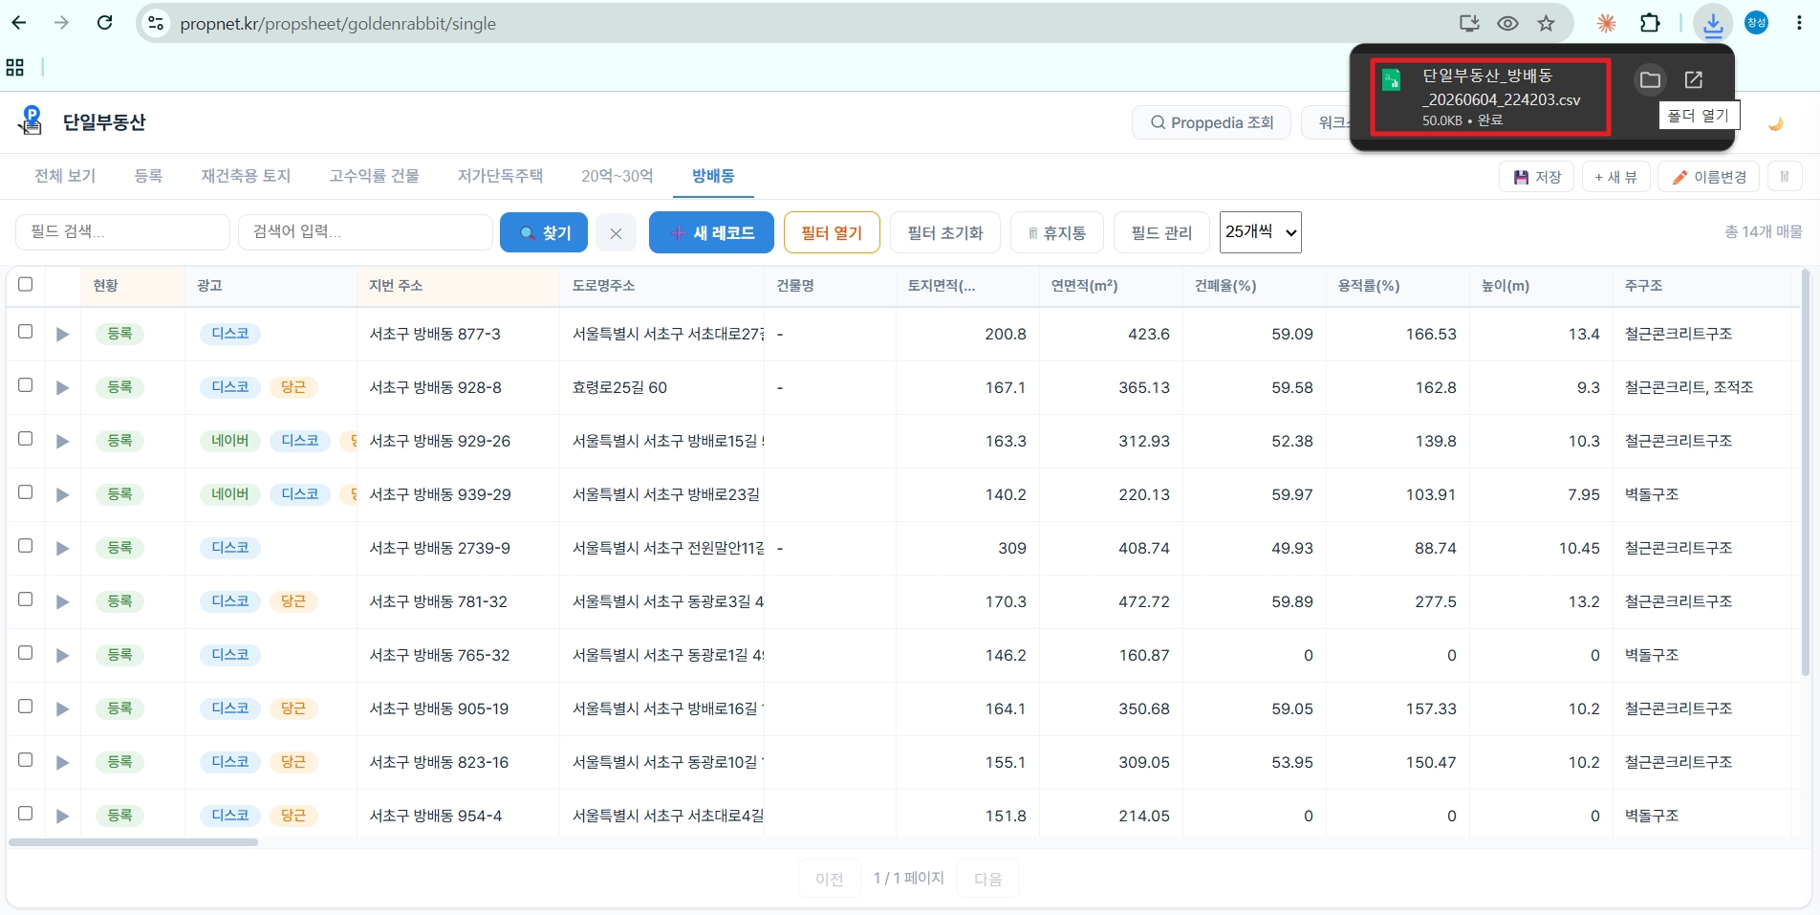Expand the 방배동 877-3 row

click(62, 335)
